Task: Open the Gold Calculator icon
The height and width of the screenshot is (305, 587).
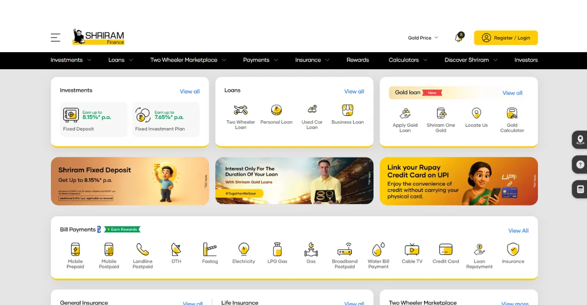Action: (x=512, y=114)
